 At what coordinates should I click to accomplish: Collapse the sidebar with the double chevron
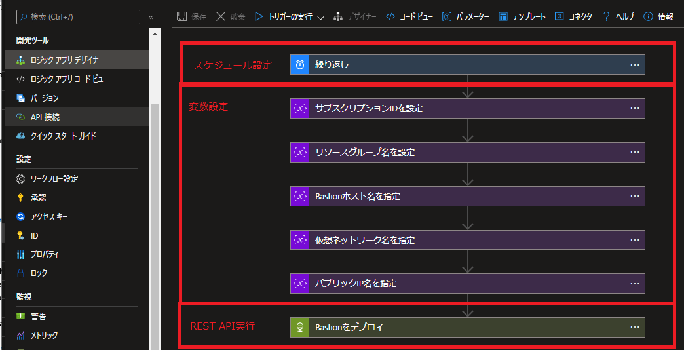click(151, 18)
